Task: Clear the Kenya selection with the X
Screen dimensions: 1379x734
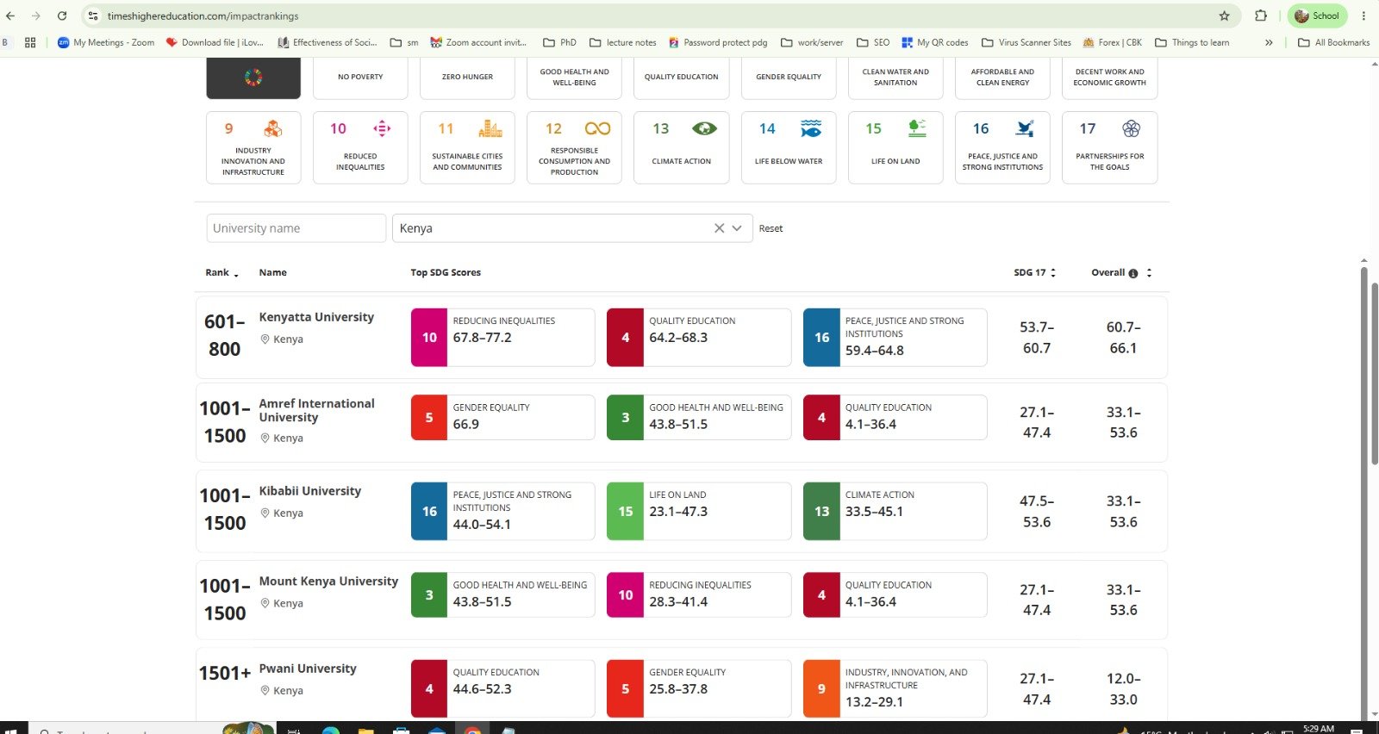Action: tap(719, 228)
